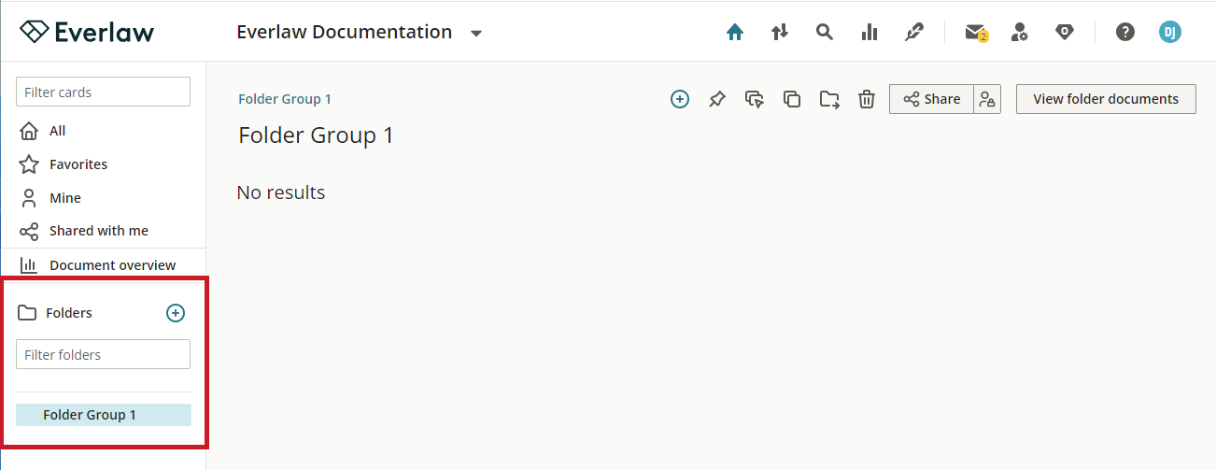This screenshot has height=470, width=1216.
Task: Click the help question mark icon
Action: tap(1125, 32)
